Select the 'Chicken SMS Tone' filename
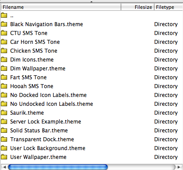Viewport: 183px width, 170px height. [34, 51]
